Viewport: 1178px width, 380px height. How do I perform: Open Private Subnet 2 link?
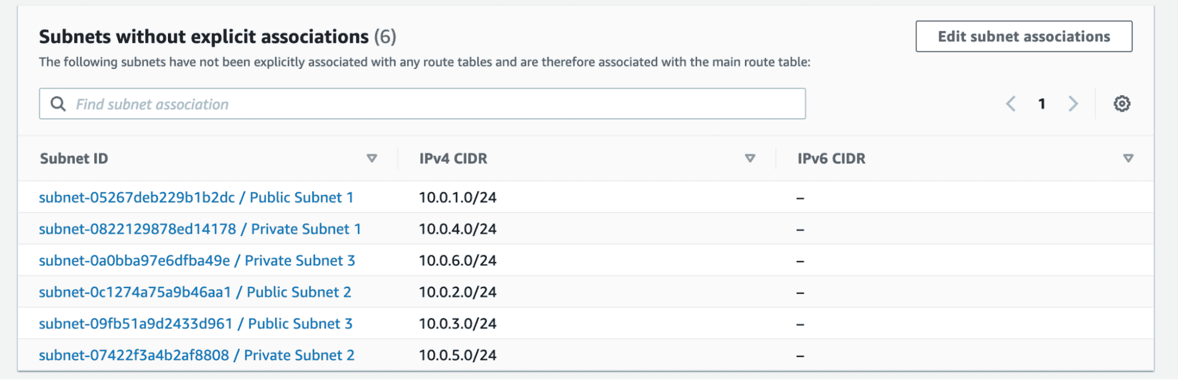click(196, 355)
